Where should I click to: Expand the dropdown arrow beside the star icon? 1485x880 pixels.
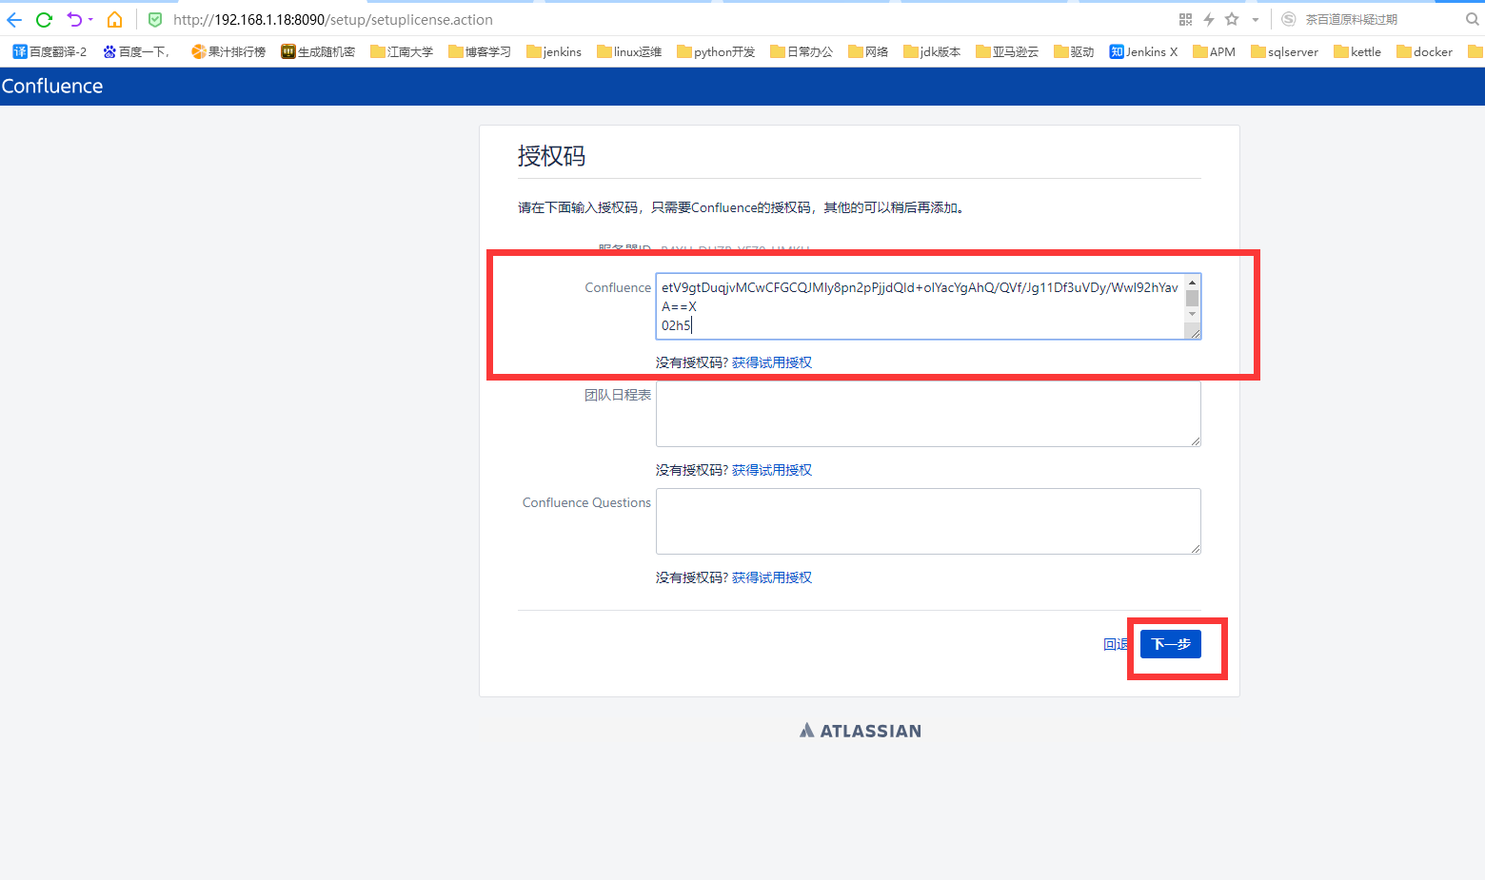coord(1256,19)
